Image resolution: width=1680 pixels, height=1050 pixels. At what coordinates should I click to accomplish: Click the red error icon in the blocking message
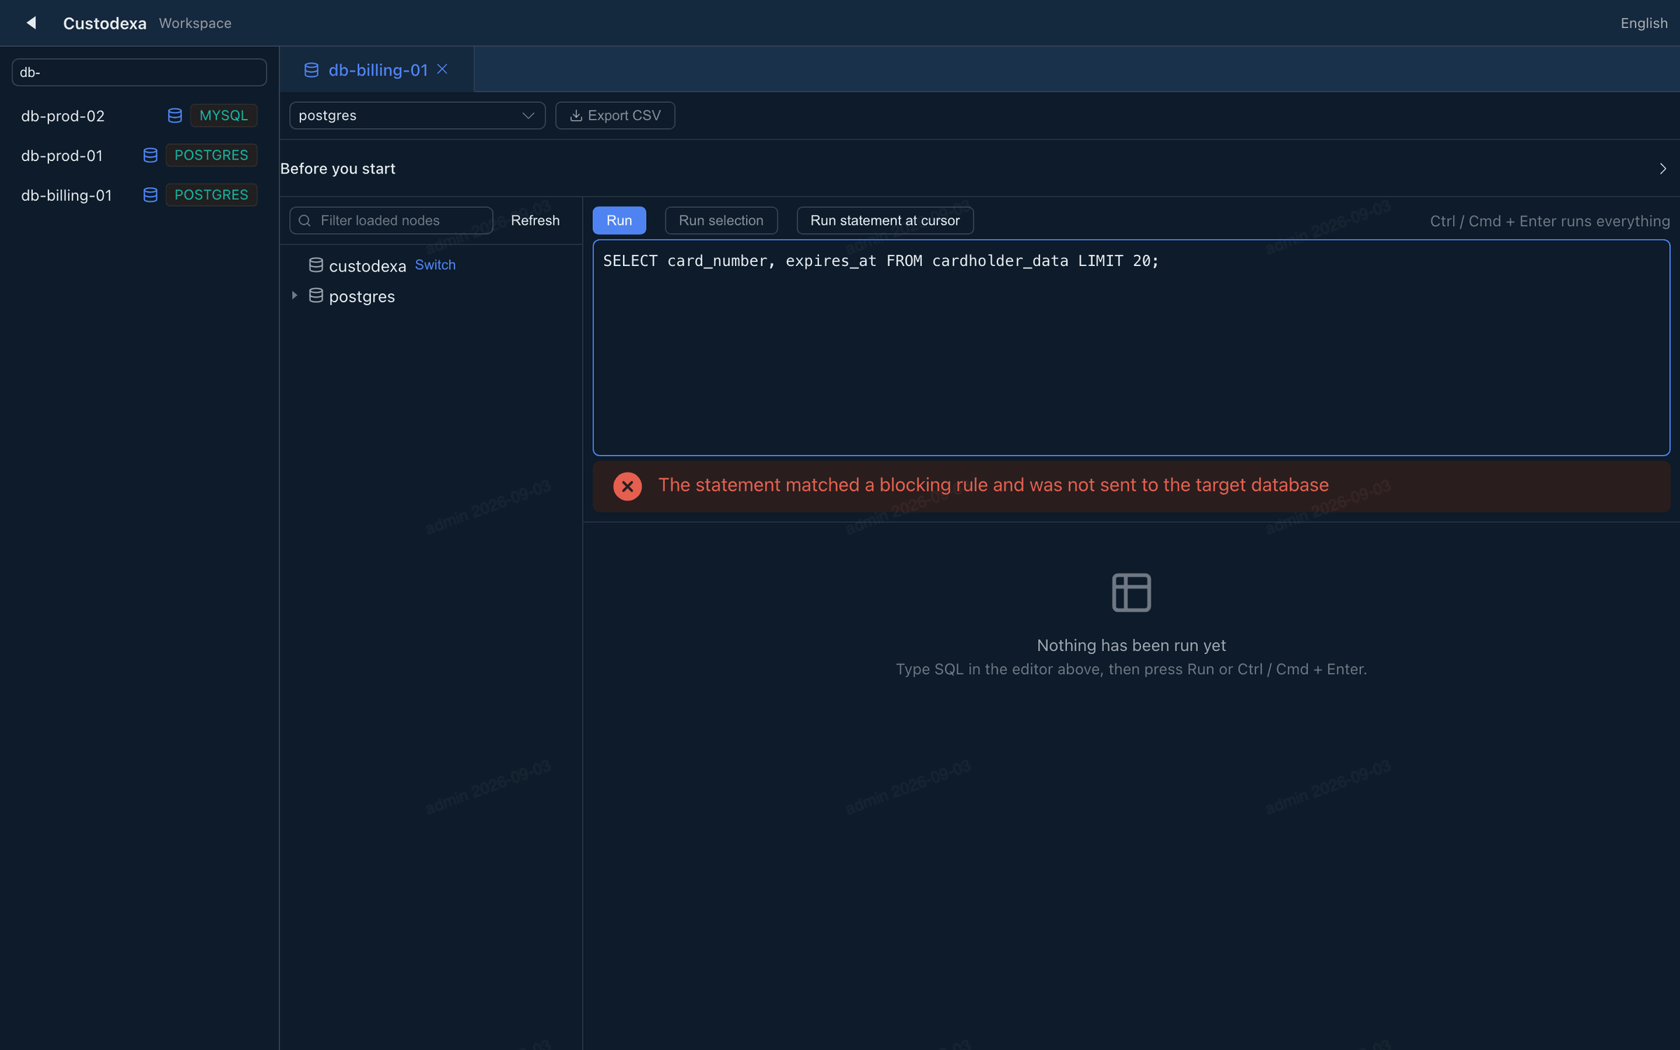tap(627, 486)
